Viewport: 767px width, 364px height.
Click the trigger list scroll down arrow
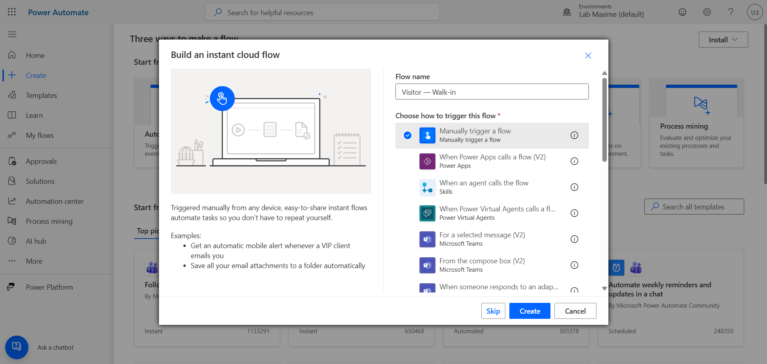pyautogui.click(x=604, y=288)
